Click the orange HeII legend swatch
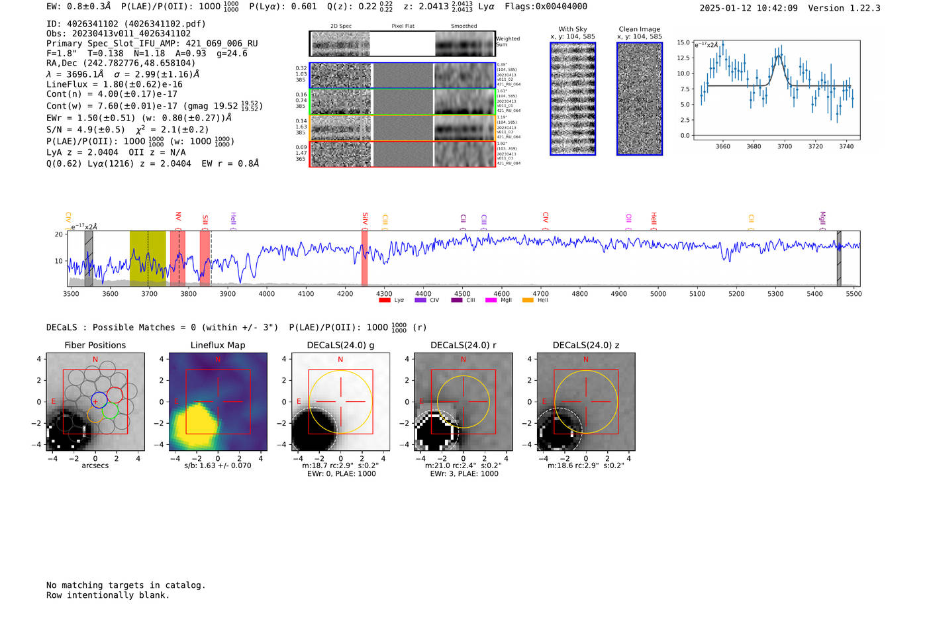Image resolution: width=927 pixels, height=631 pixels. tap(528, 300)
